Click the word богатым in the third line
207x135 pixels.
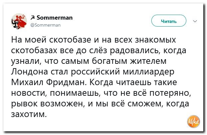[x=109, y=61]
